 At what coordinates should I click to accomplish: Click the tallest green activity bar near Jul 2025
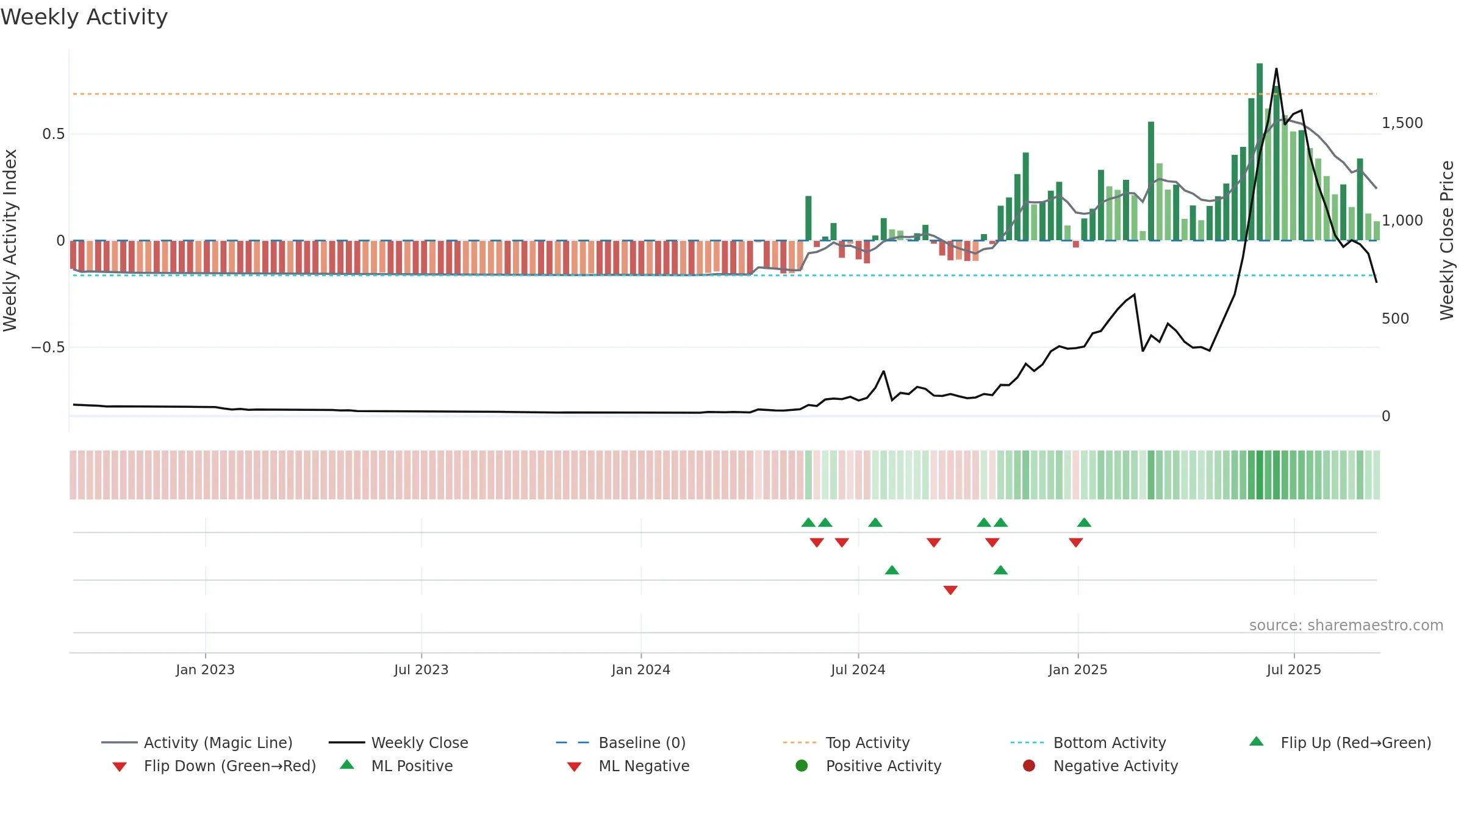point(1260,152)
